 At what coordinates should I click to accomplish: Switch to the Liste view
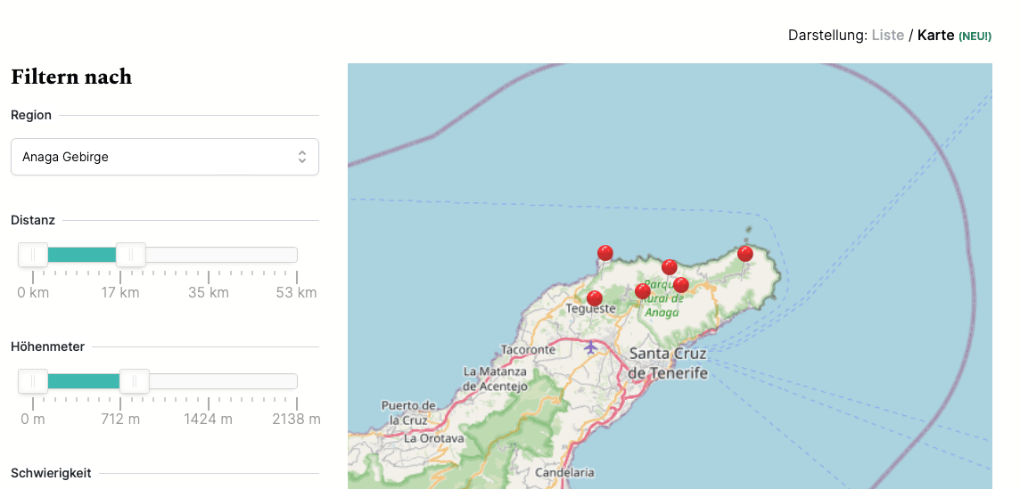887,35
